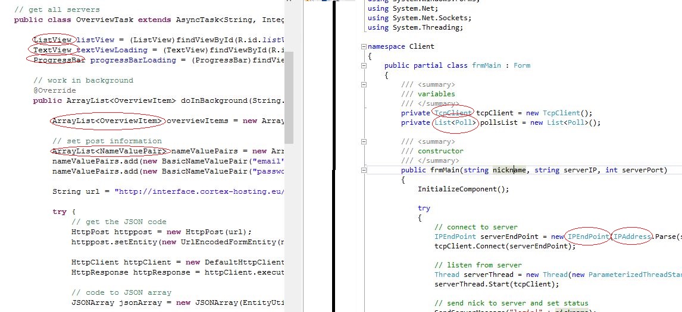Click the cortex-hosting URL string

199,191
